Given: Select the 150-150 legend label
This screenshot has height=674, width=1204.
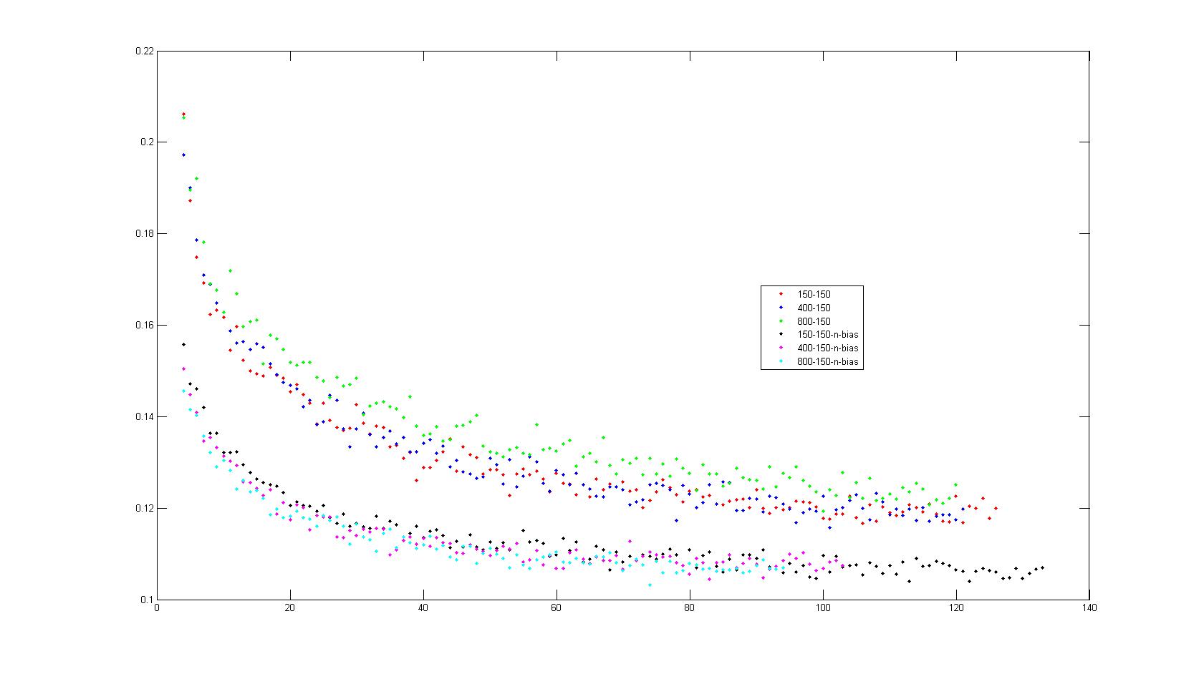Looking at the screenshot, I should [x=813, y=294].
